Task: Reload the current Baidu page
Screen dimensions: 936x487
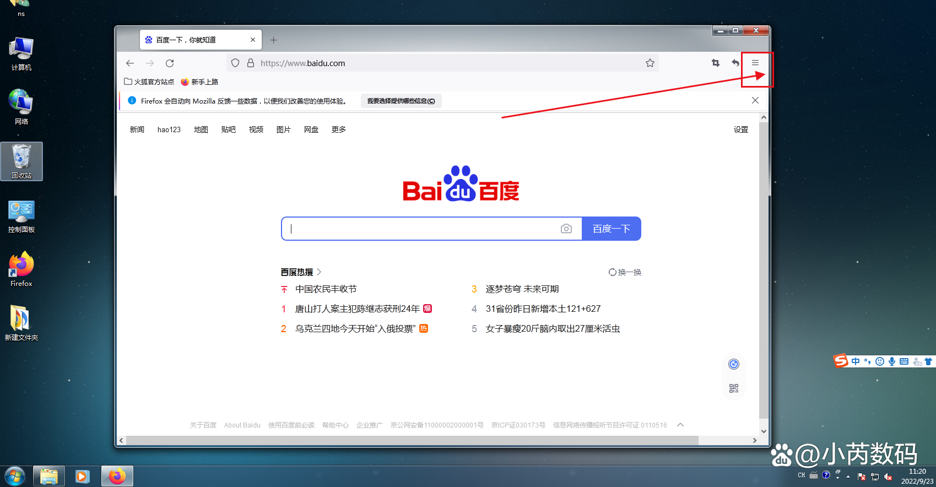Action: 170,63
